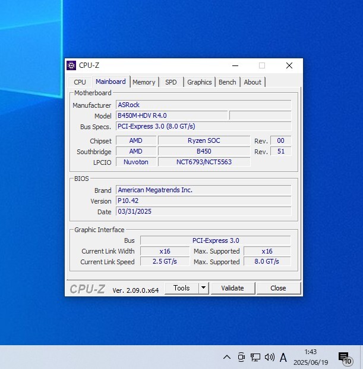Click the Validate button
Screen dimensions: 363x369
pyautogui.click(x=233, y=288)
